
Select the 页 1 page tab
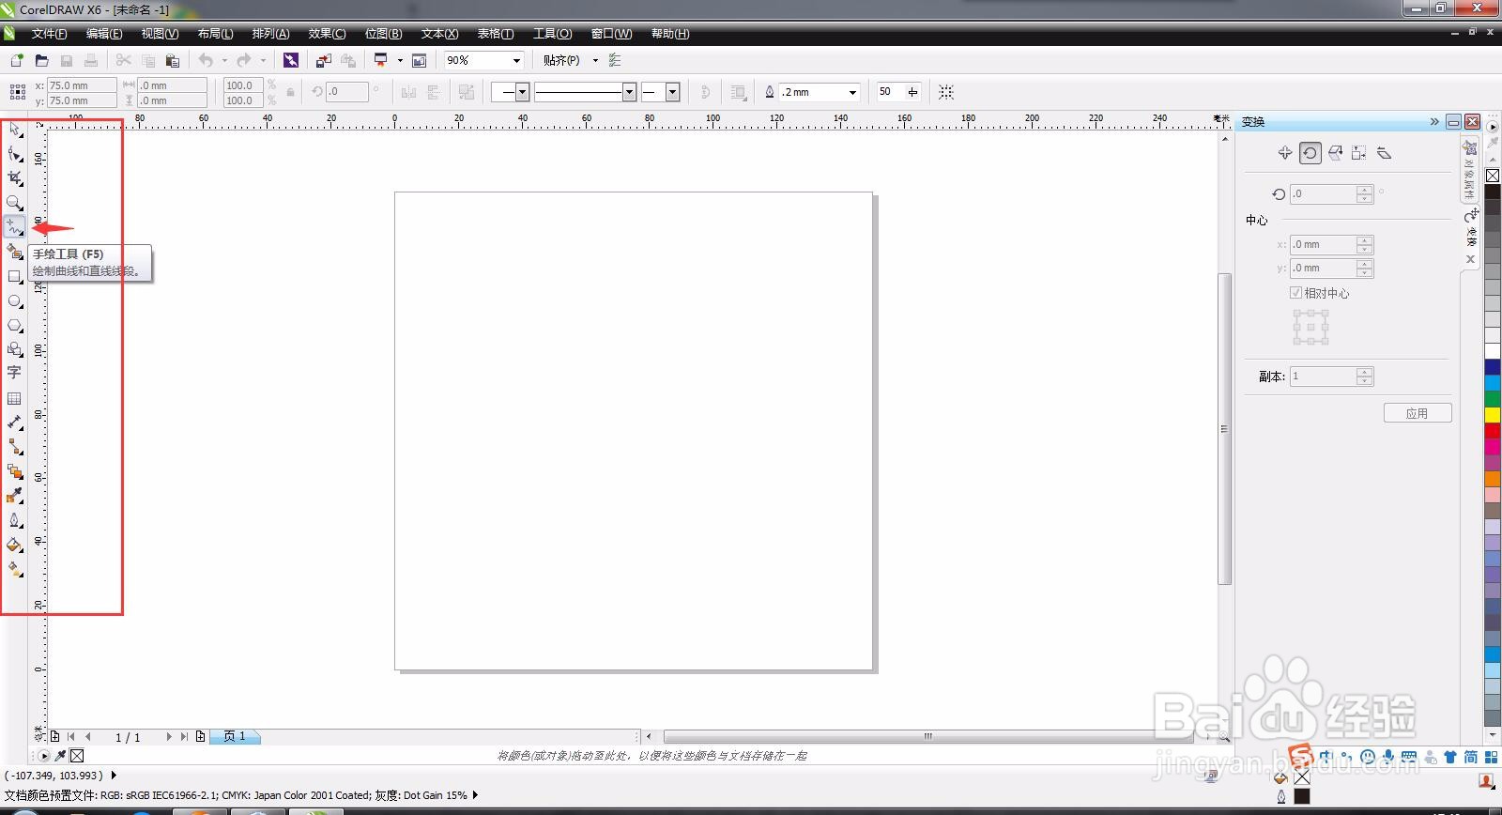click(x=235, y=737)
